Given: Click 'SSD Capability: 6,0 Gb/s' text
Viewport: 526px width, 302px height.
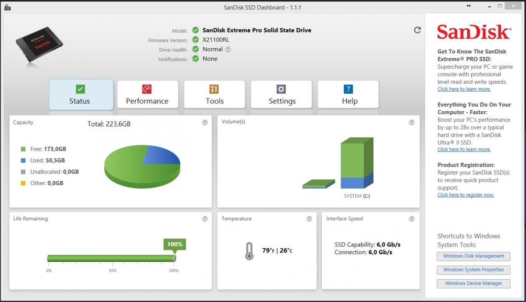Looking at the screenshot, I should click(367, 245).
